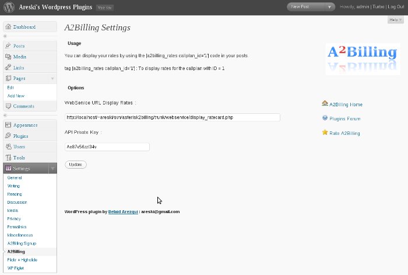Viewport: 408px width, 275px height.
Task: Expand the Help panel tab
Action: pos(395,20)
